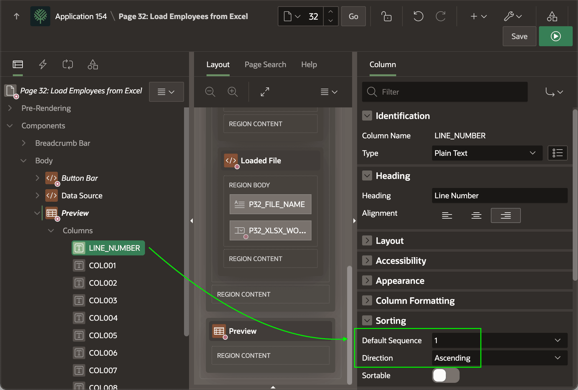Collapse the Body node

(x=24, y=160)
